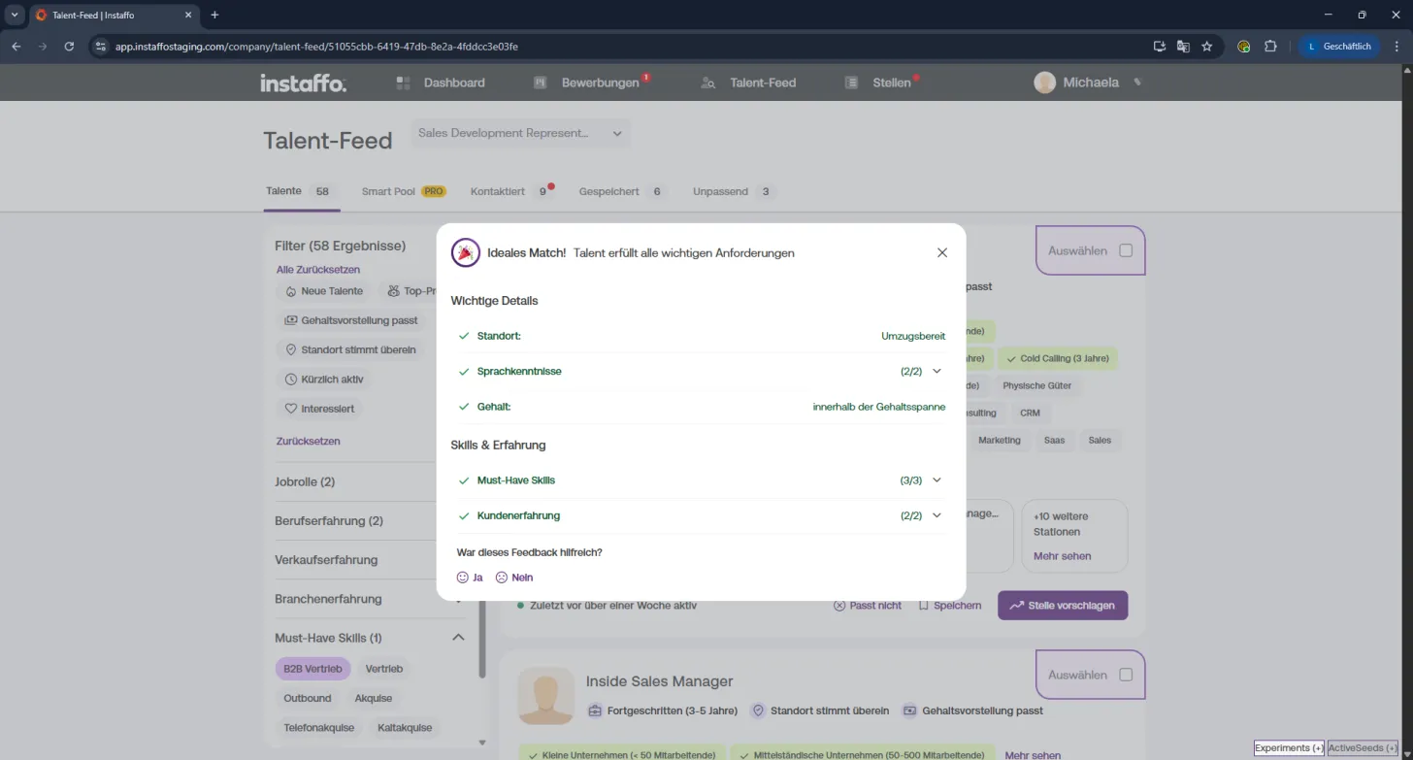This screenshot has height=760, width=1413.
Task: Open a new browser tab with plus
Action: click(x=214, y=15)
